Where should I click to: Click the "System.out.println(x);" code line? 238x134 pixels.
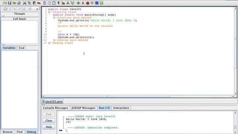[76, 37]
